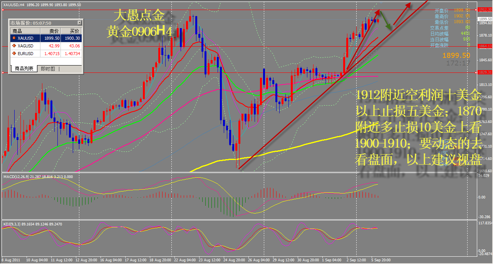Open the 商品列表 tab
Viewport: 493px width, 264px height.
tap(24, 69)
